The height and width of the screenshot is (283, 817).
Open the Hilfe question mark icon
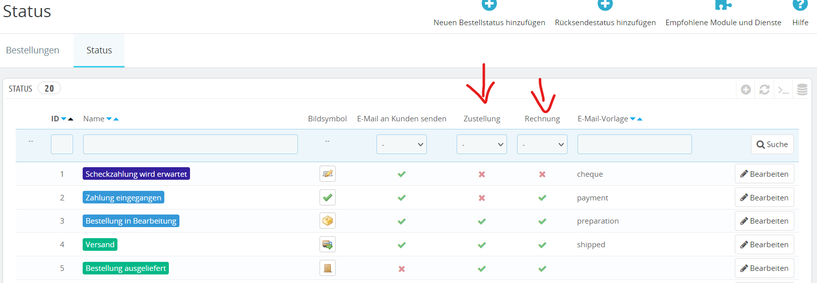coord(800,5)
